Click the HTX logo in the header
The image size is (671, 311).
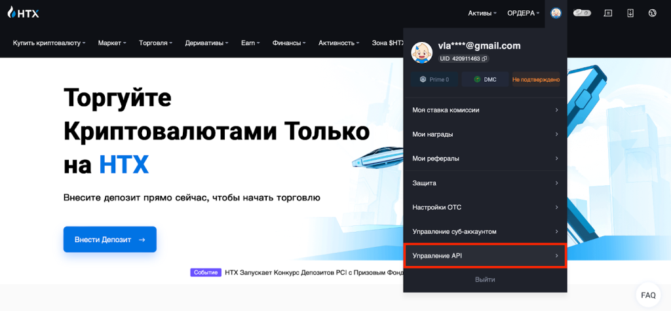[24, 12]
